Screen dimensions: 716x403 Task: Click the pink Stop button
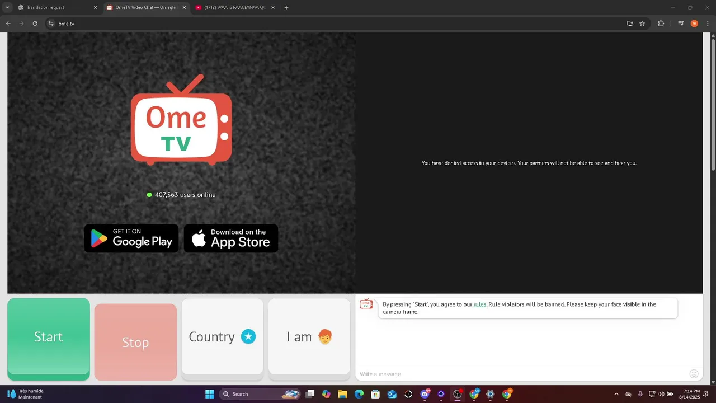click(135, 342)
